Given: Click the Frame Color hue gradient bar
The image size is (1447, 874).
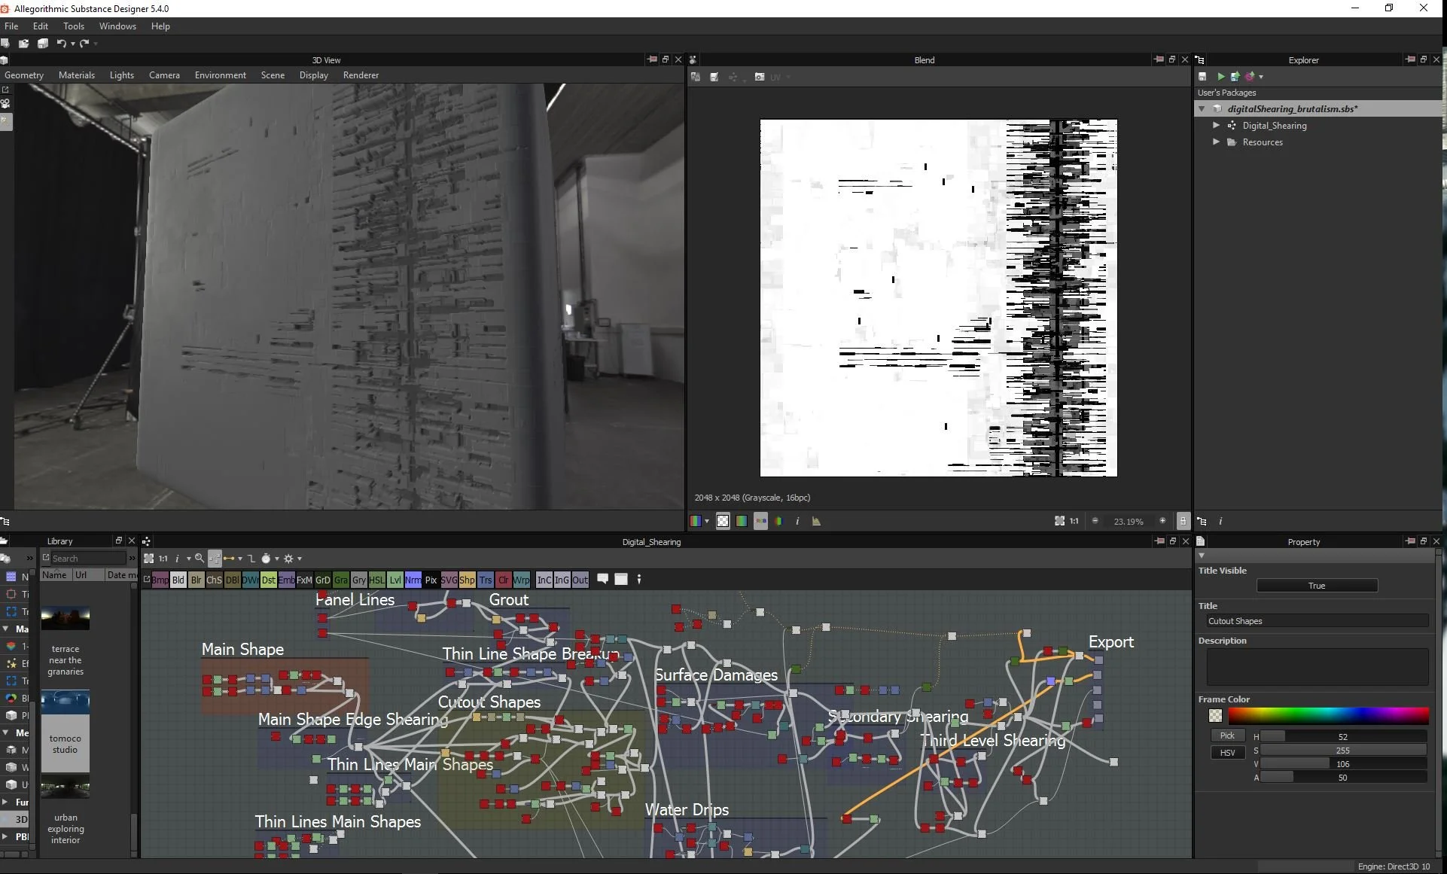Looking at the screenshot, I should coord(1328,715).
